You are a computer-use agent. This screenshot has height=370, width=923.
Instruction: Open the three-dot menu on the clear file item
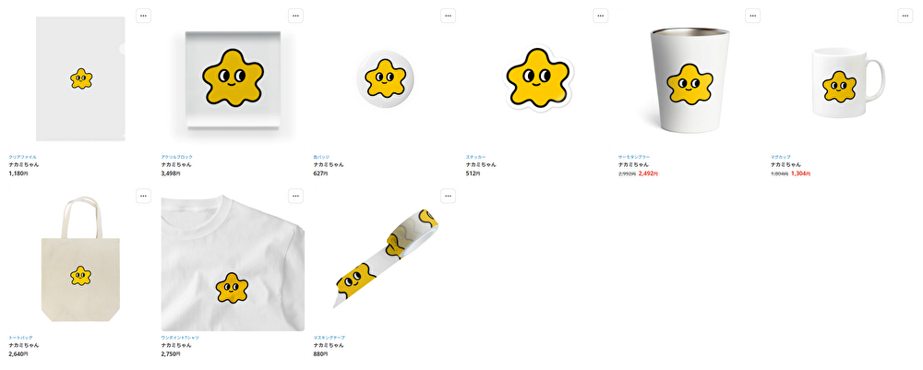(x=143, y=16)
